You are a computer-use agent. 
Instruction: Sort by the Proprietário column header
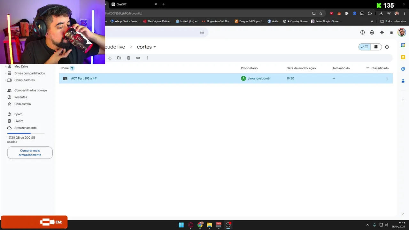pos(249,68)
